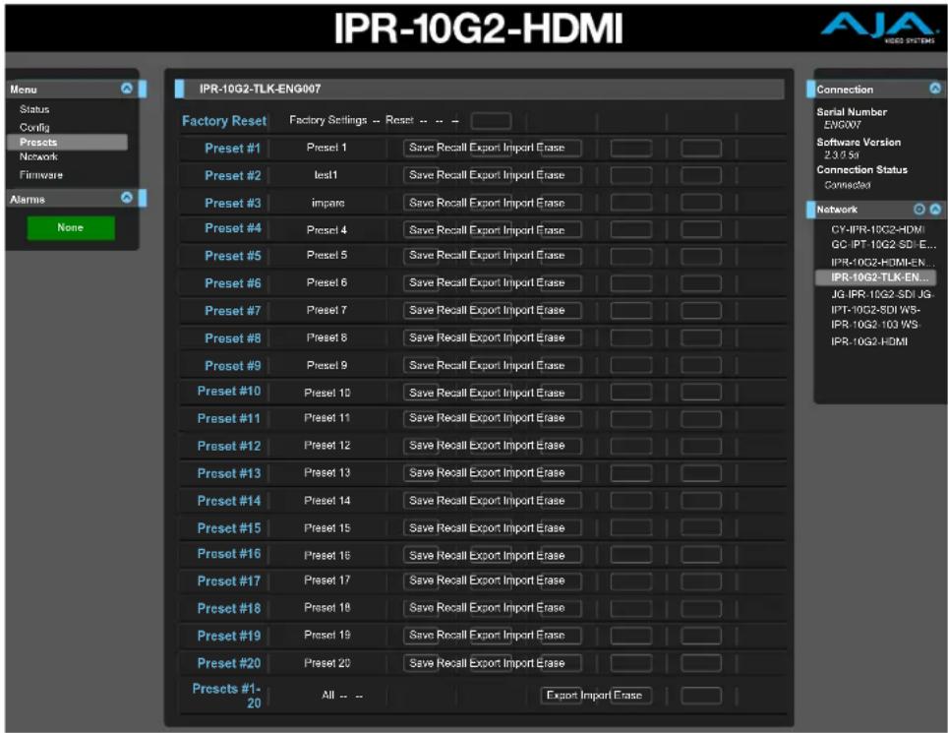
Task: Import into Preset #9
Action: point(518,365)
